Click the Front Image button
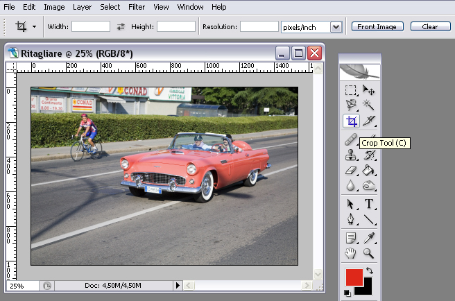 tap(377, 26)
